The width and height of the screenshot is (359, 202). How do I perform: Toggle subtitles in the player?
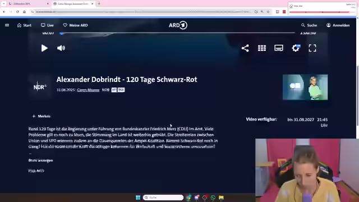click(279, 48)
